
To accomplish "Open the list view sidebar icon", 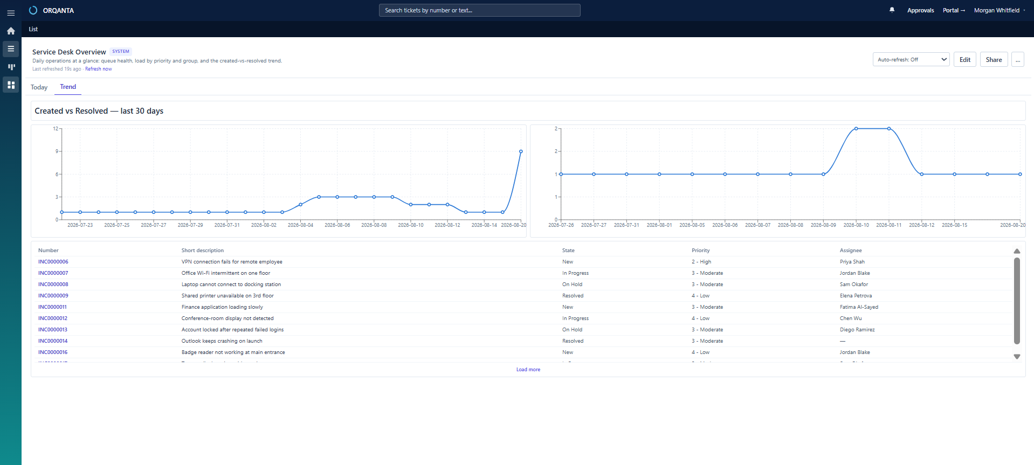I will click(x=11, y=49).
